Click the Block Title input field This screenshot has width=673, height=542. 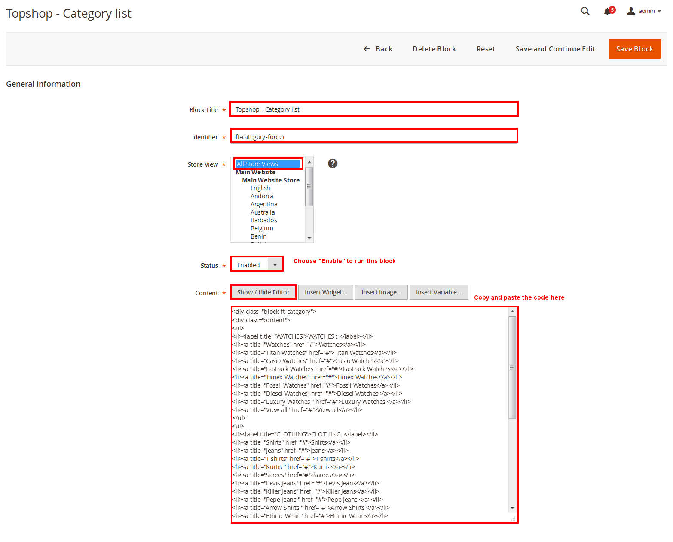(x=374, y=109)
